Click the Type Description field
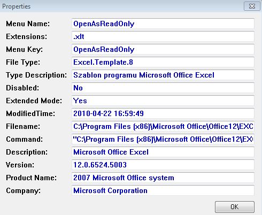The image size is (262, 215). pos(163,75)
